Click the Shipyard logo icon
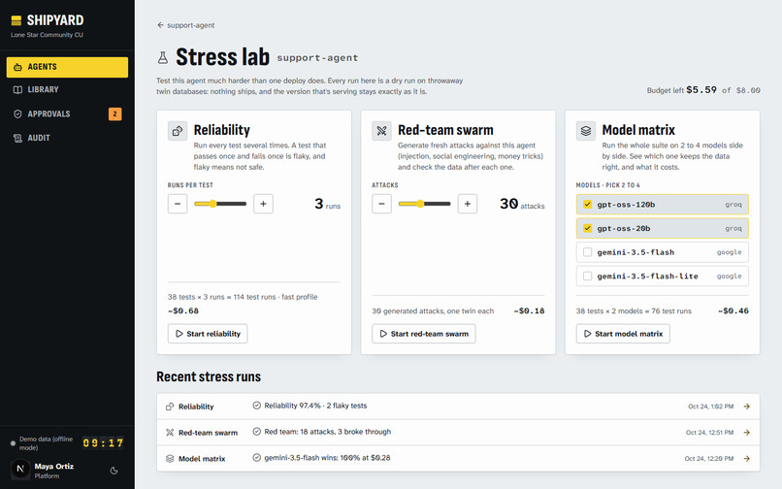The width and height of the screenshot is (782, 489). point(16,20)
